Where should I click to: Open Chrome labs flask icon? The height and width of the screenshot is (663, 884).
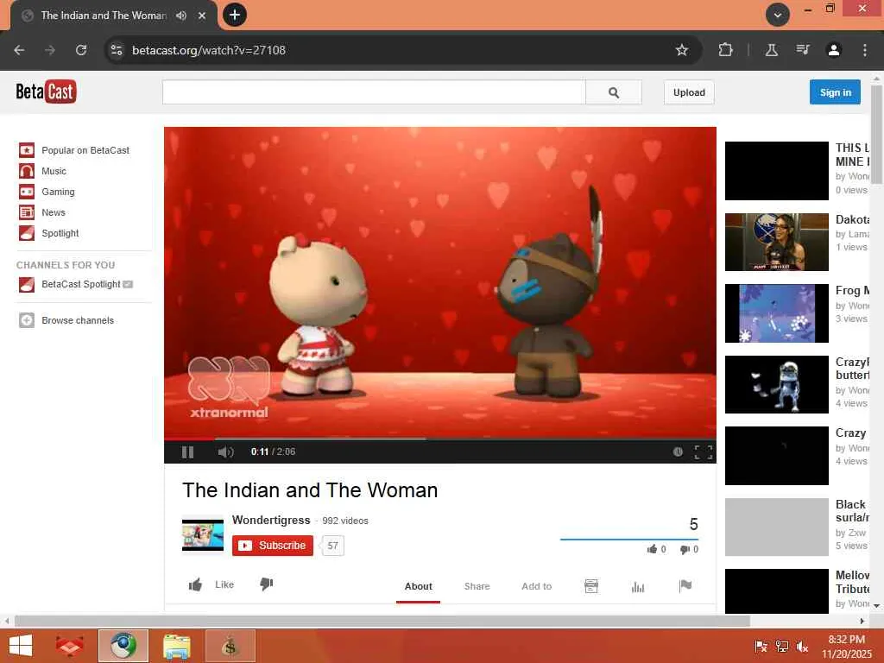pos(771,50)
